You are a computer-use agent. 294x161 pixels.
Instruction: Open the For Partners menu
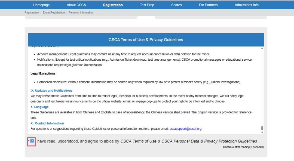(x=208, y=5)
